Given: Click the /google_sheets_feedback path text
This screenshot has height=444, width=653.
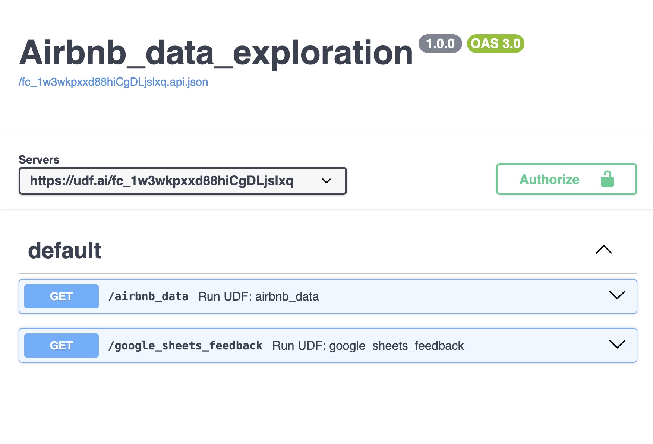Looking at the screenshot, I should (185, 346).
